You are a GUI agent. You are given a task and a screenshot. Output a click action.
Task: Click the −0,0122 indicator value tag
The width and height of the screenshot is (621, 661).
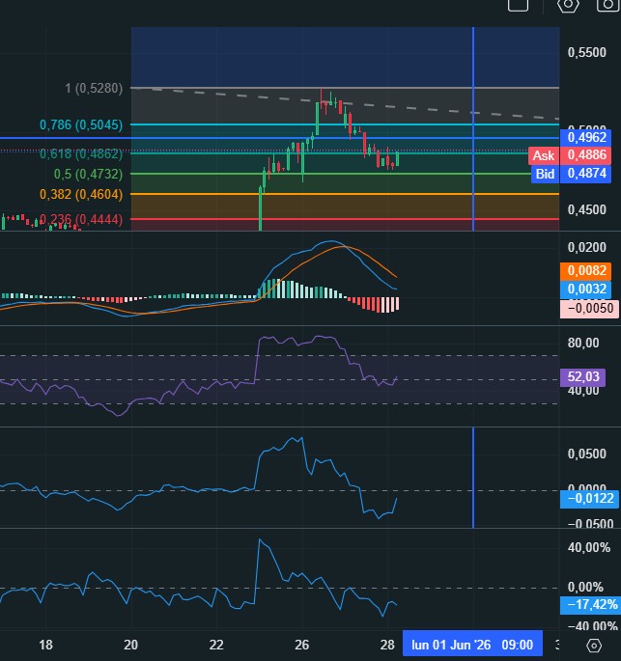589,499
